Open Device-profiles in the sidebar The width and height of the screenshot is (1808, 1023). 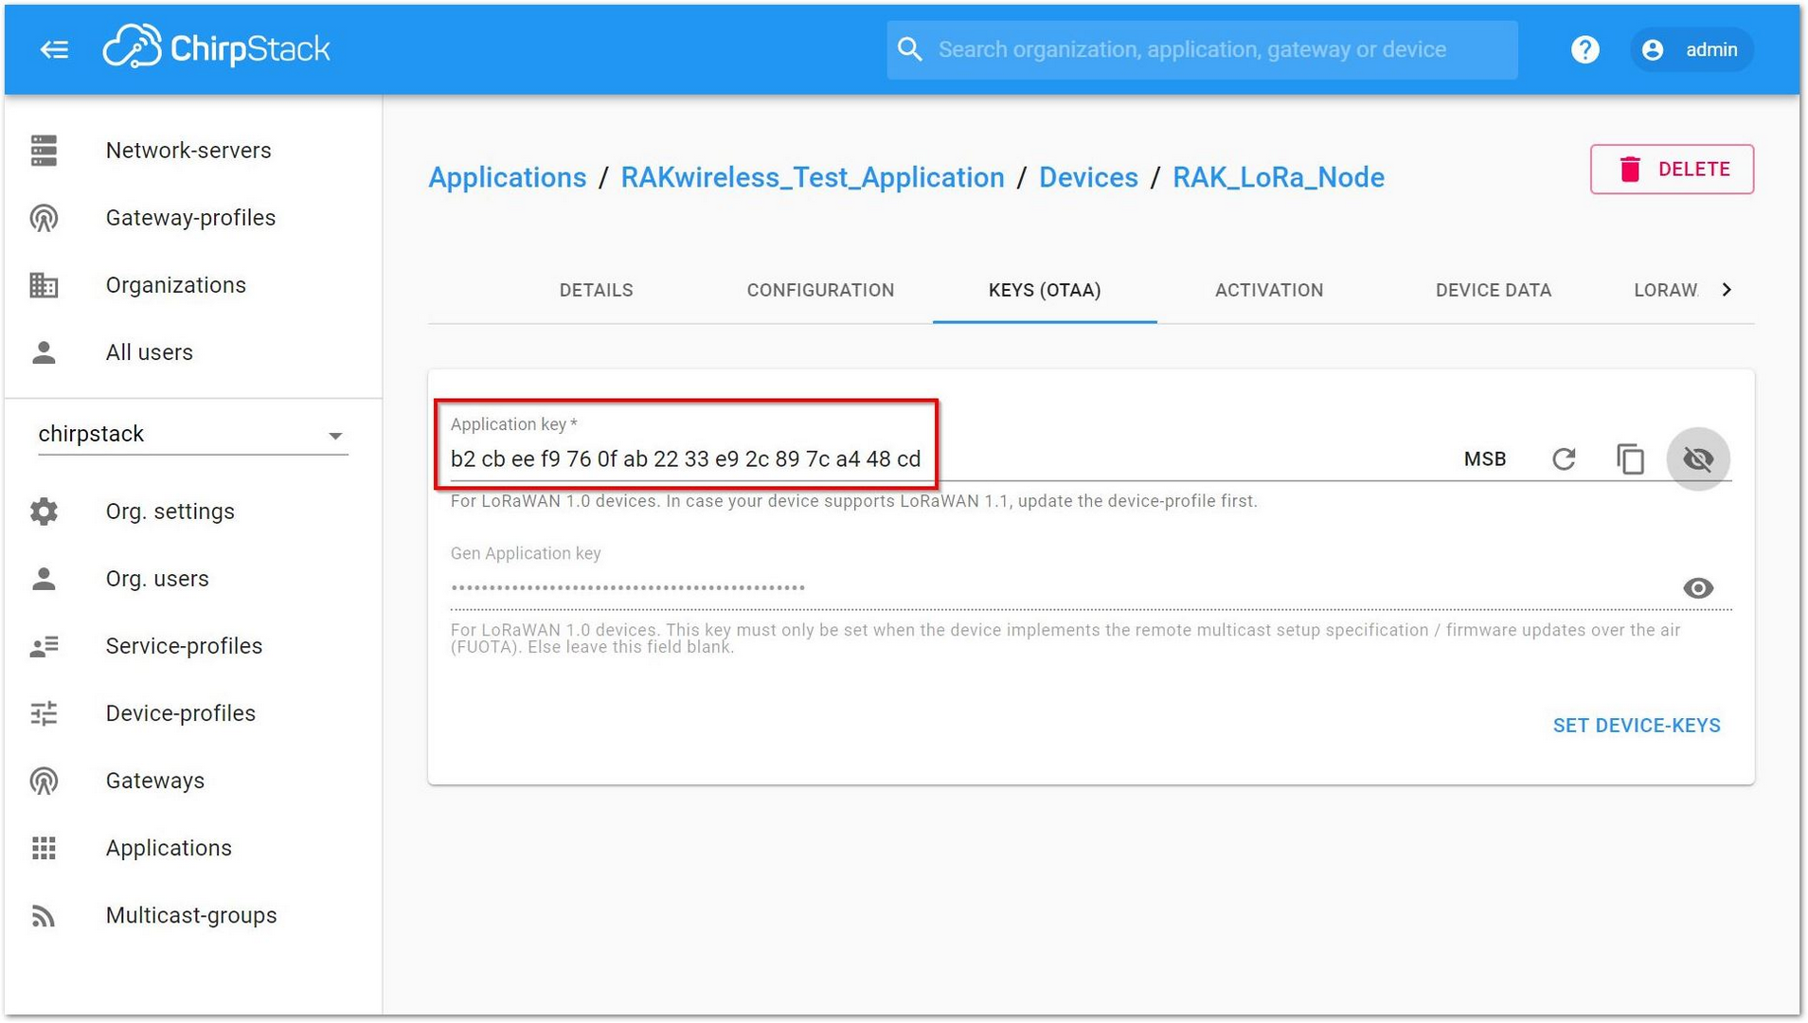point(193,713)
